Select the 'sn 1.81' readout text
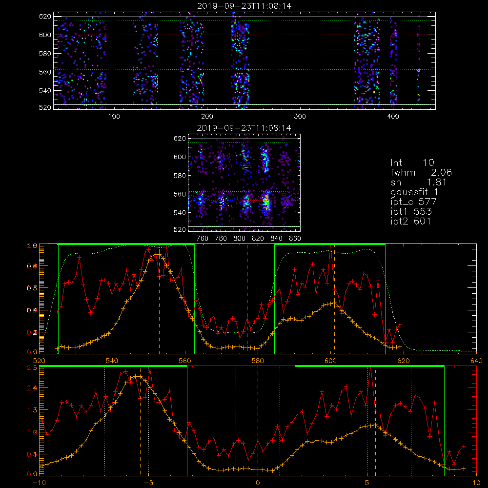 (419, 182)
